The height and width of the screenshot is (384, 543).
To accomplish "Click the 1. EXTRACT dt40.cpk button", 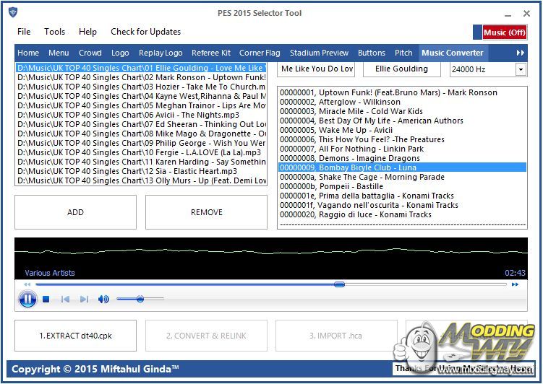I will 75,336.
